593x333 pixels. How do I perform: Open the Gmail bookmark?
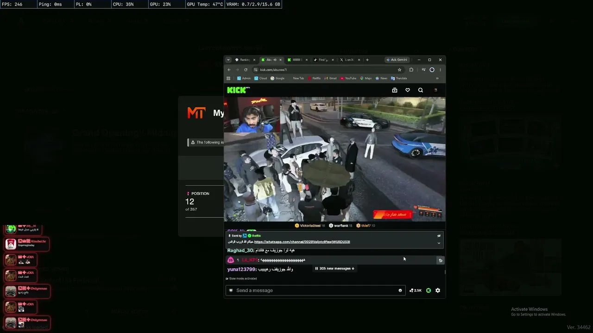tap(331, 78)
